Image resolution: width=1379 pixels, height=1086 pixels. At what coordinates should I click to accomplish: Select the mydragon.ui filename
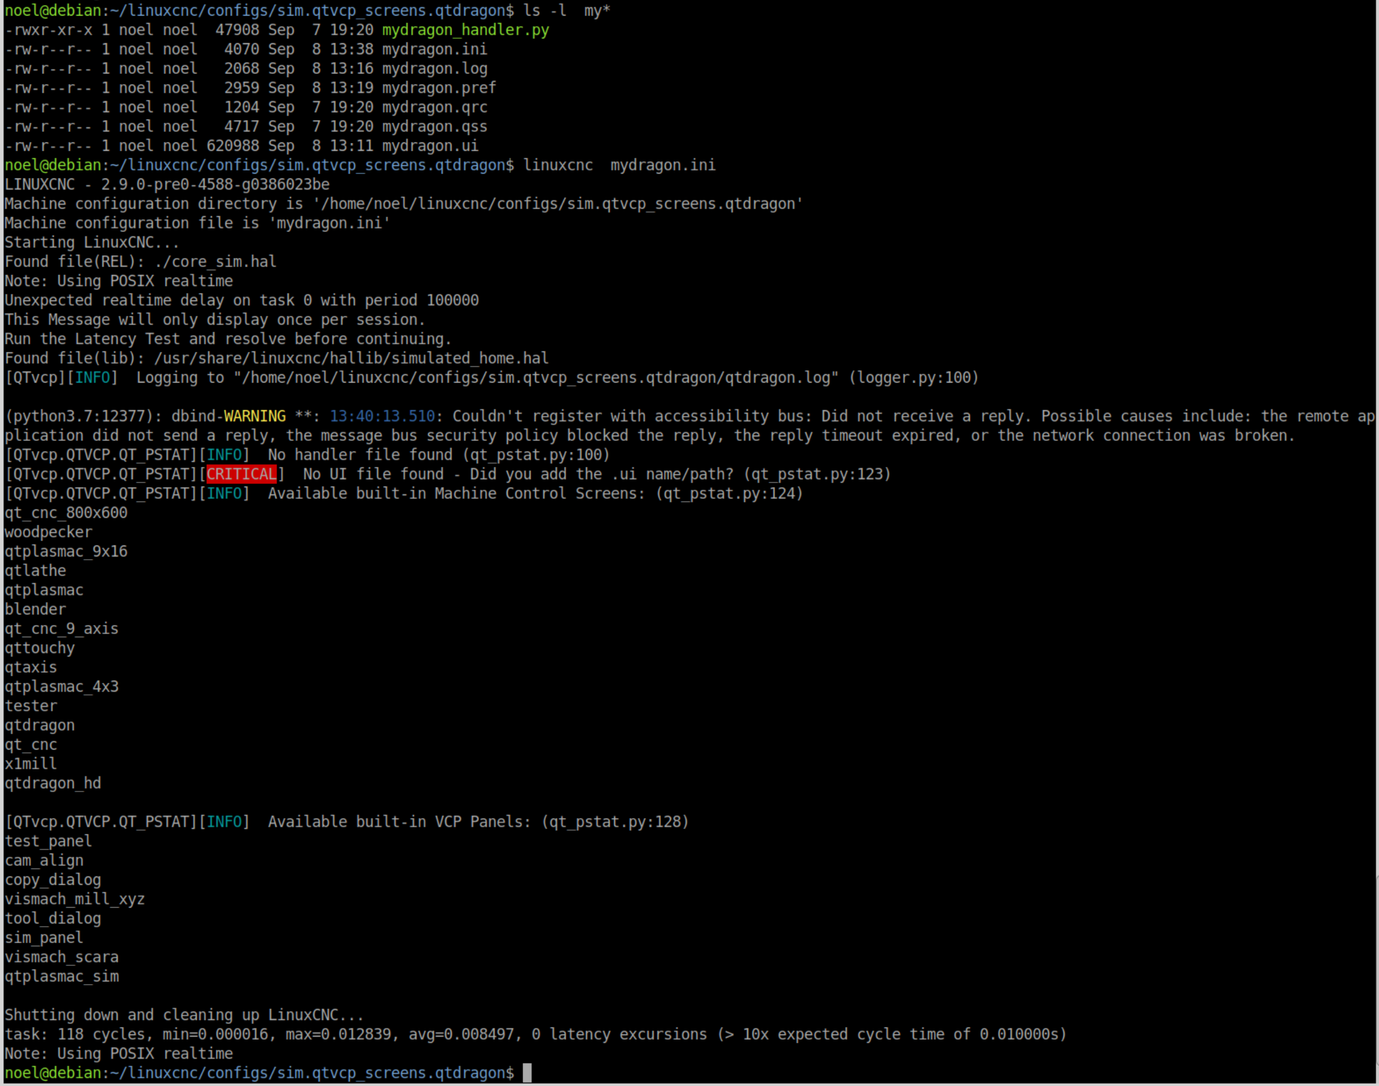tap(430, 146)
